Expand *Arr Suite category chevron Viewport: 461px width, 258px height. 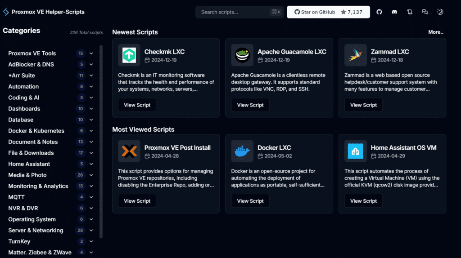pos(91,76)
